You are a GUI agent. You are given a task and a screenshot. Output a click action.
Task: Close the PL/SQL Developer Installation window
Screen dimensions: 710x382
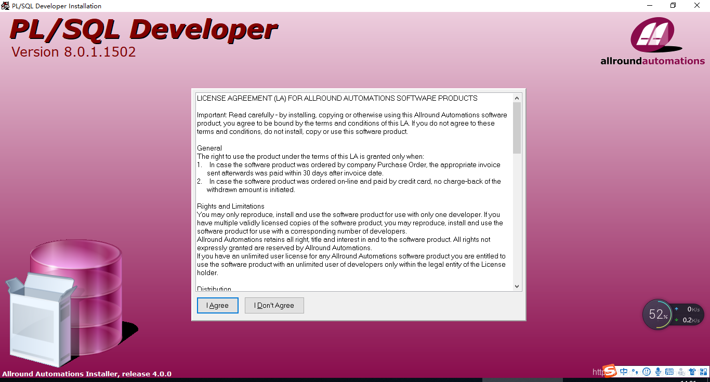[x=697, y=6]
